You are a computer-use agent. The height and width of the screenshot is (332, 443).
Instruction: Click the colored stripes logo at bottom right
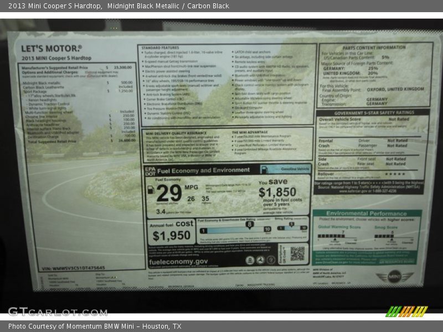click(406, 312)
